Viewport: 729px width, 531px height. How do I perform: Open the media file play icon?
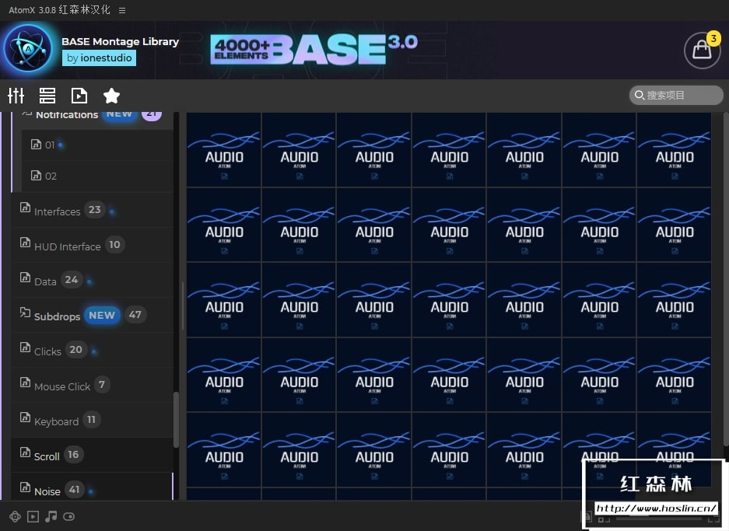pyautogui.click(x=79, y=96)
